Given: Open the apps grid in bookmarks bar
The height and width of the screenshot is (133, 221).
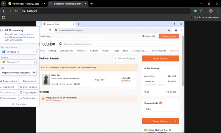Looking at the screenshot, I should pos(3,17).
